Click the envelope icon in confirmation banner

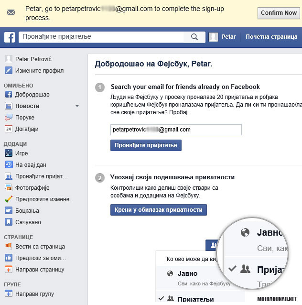pyautogui.click(x=11, y=12)
